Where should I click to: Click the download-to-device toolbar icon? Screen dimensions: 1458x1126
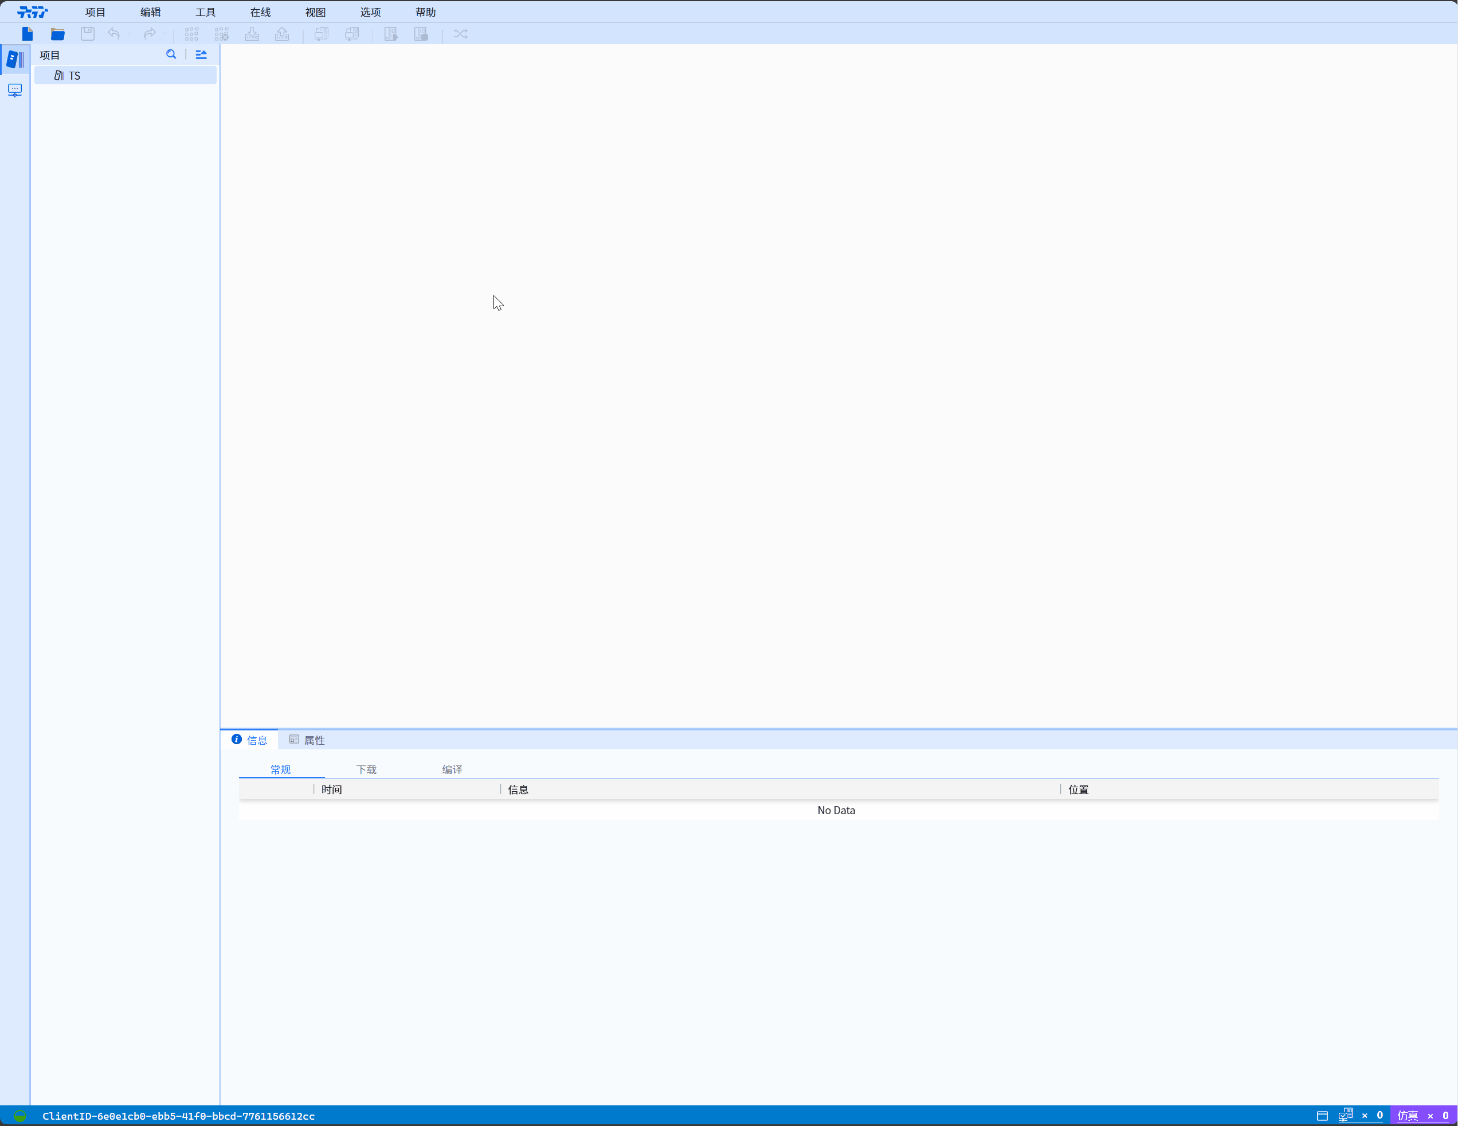[252, 34]
